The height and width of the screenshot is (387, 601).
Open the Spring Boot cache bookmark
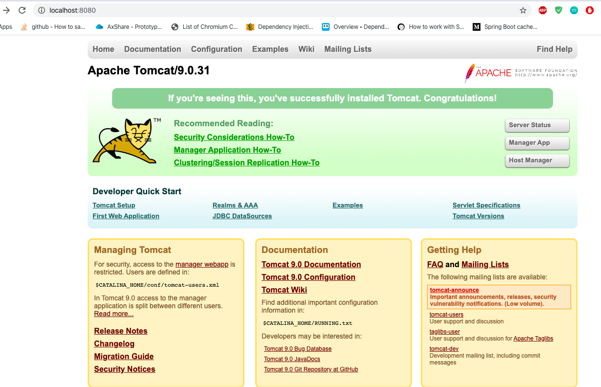point(505,27)
